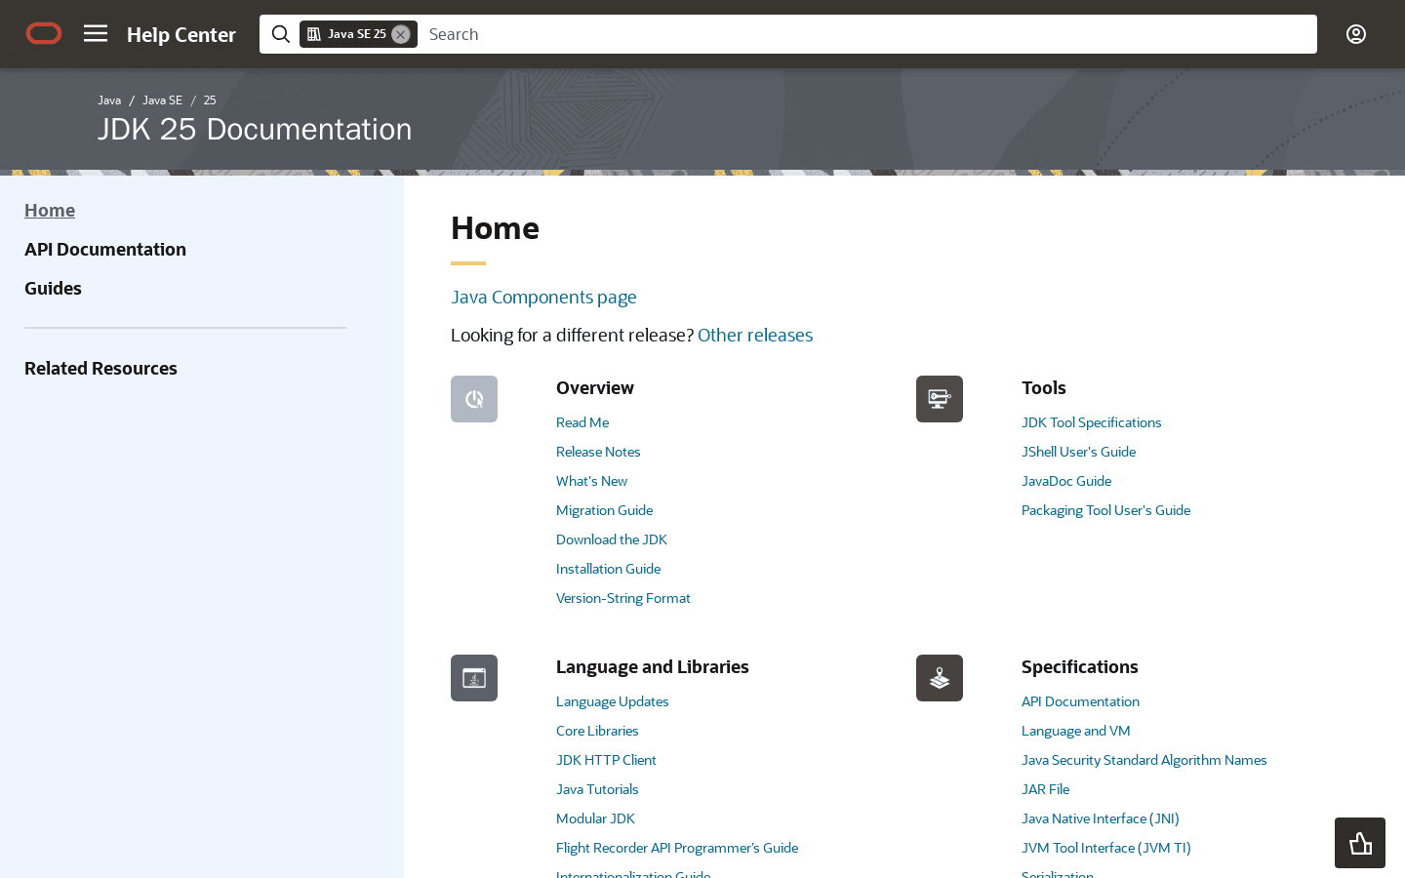Click the Specifications section icon
Screen dimensions: 1405x878
[x=939, y=678]
